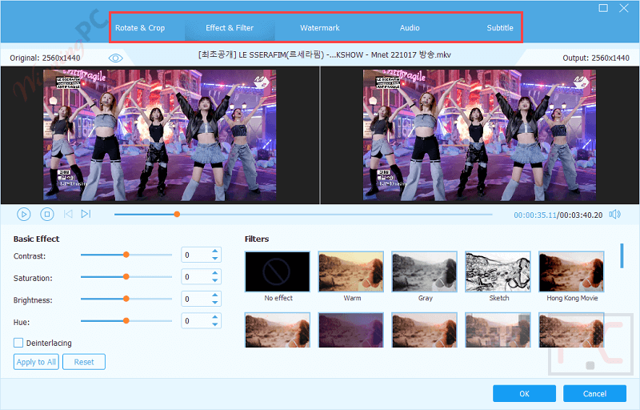The width and height of the screenshot is (640, 410).
Task: Confirm with the OK button
Action: (524, 394)
